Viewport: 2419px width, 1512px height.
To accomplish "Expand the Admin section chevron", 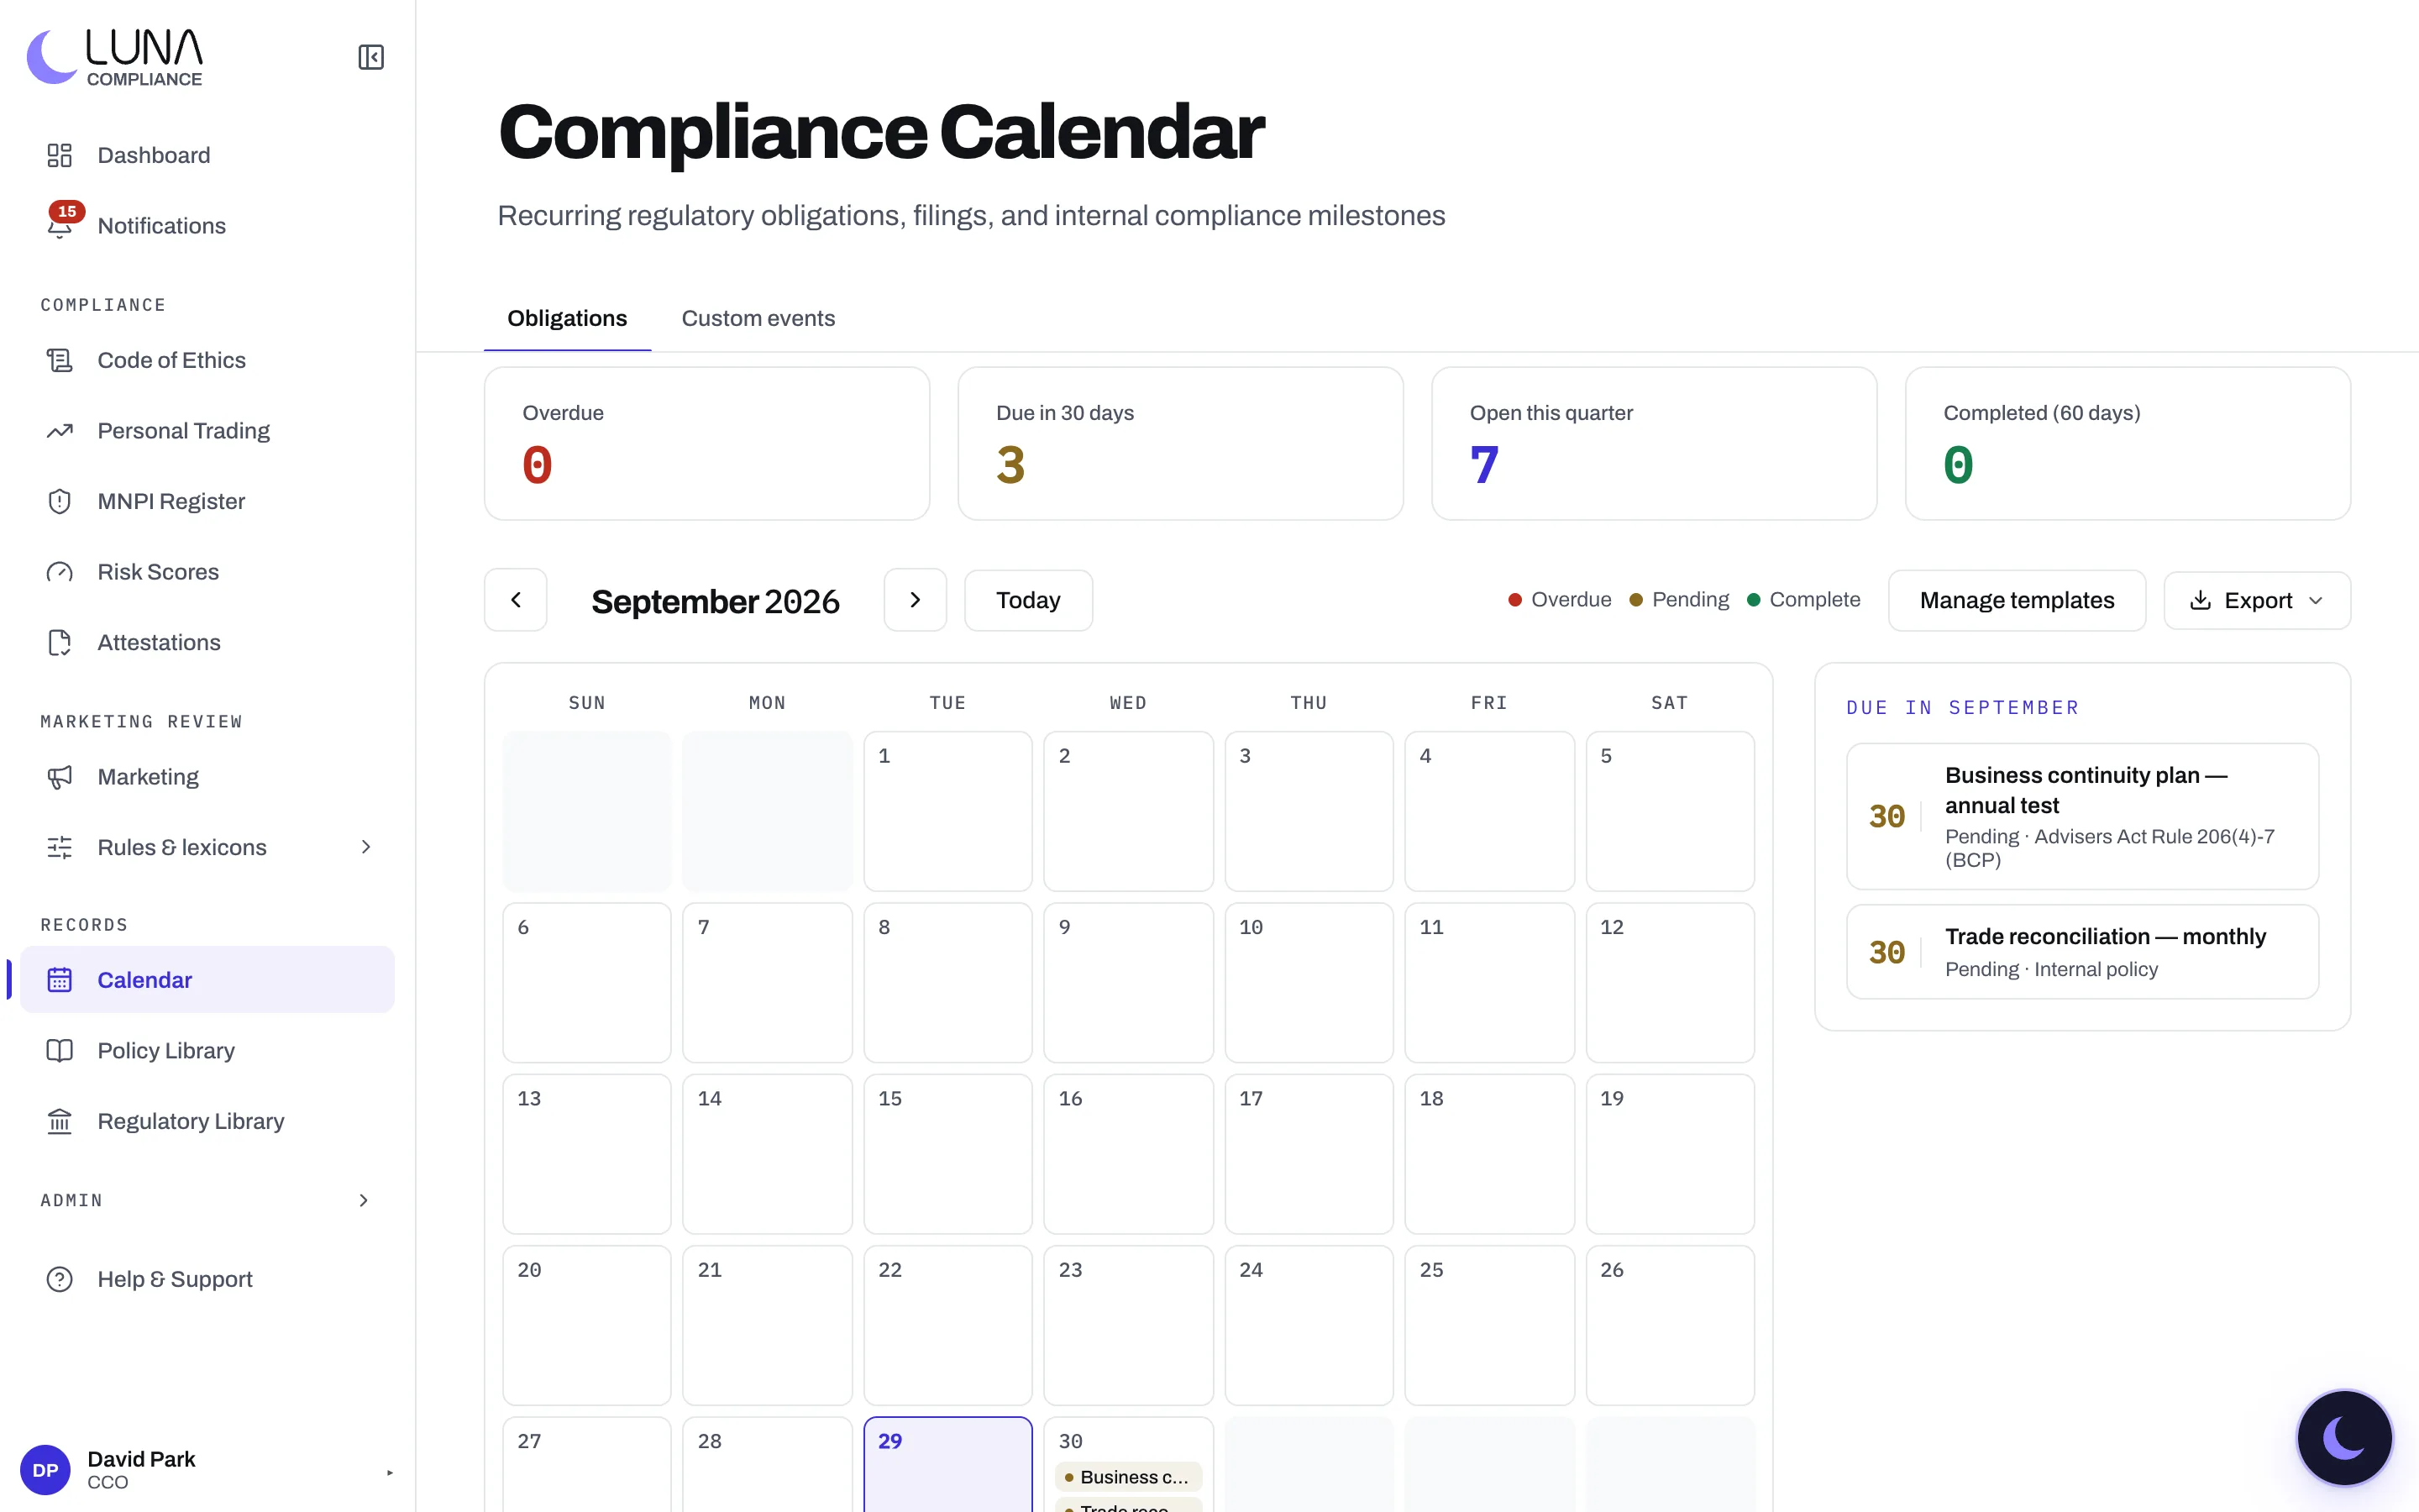I will click(364, 1200).
